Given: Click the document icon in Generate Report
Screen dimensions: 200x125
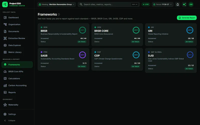Looking at the screenshot, I should (179, 18).
